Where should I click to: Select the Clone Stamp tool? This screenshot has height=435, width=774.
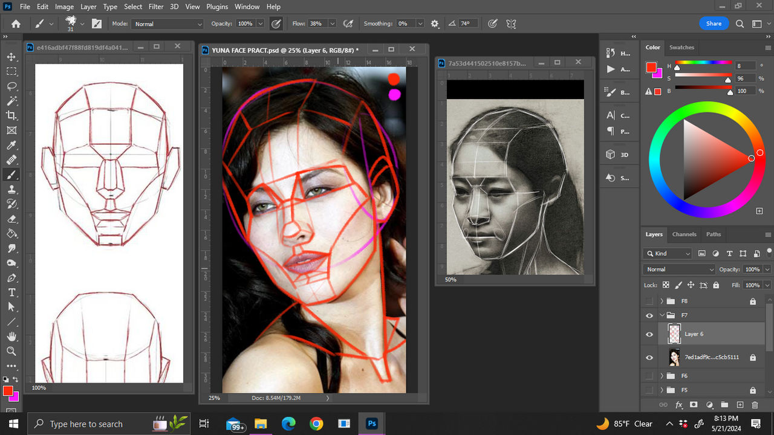[11, 189]
